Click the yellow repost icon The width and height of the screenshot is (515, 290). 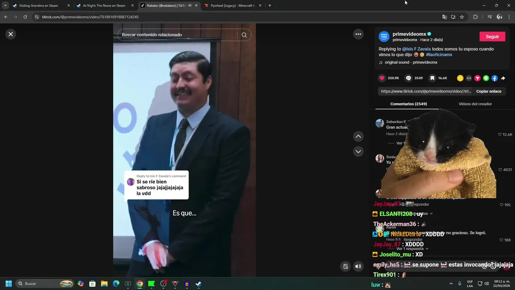[460, 78]
